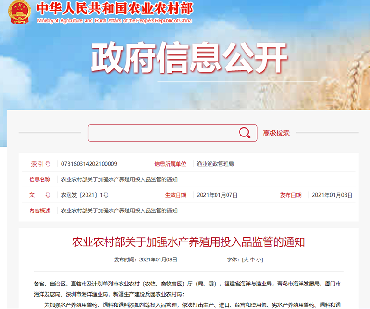Click the 发布日期 label

[290, 195]
